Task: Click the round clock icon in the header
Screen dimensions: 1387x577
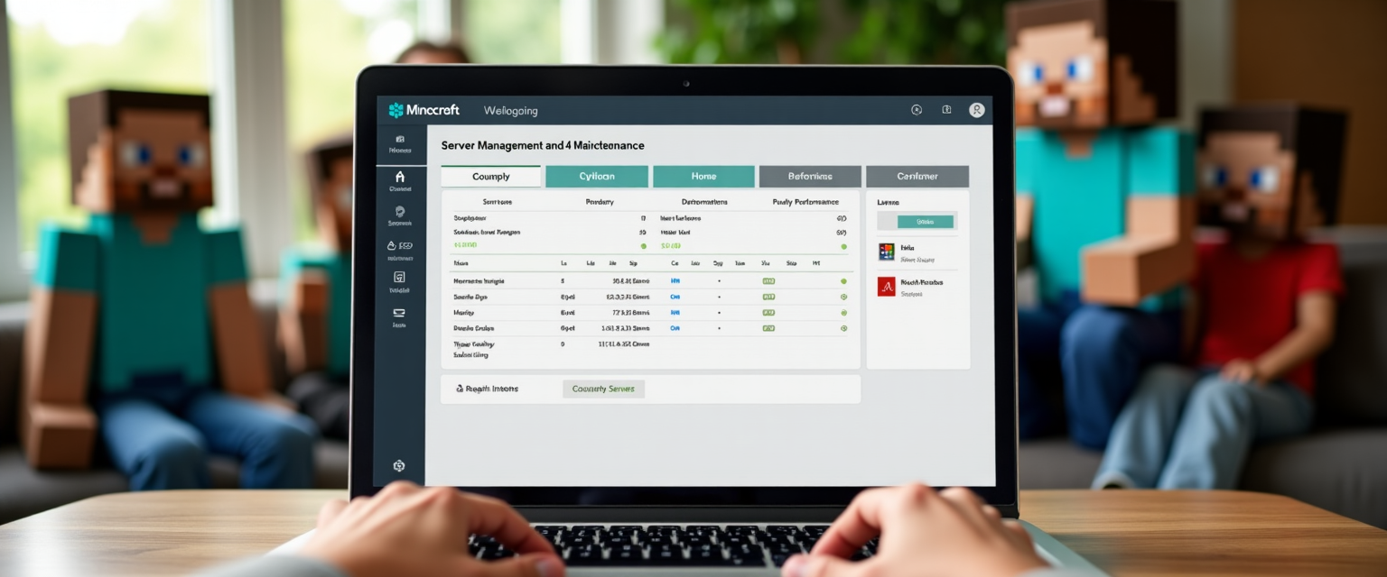Action: 917,110
